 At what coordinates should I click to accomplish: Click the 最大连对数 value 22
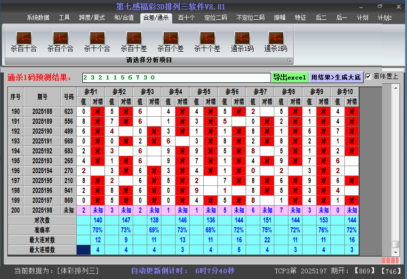point(267,240)
